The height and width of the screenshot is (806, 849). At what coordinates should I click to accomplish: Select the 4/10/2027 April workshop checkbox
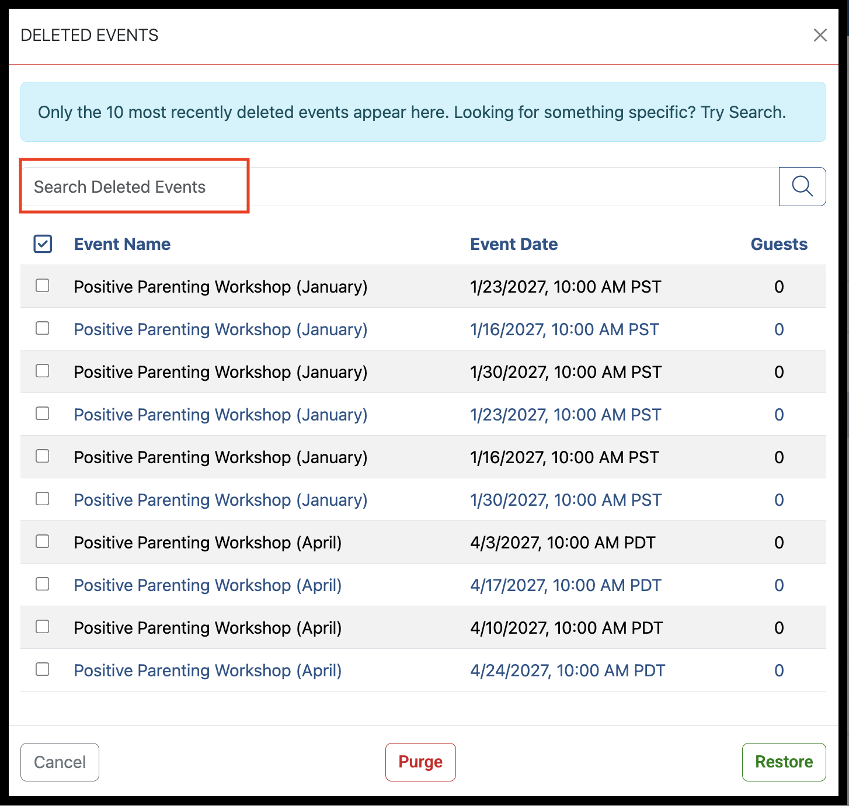(x=43, y=627)
